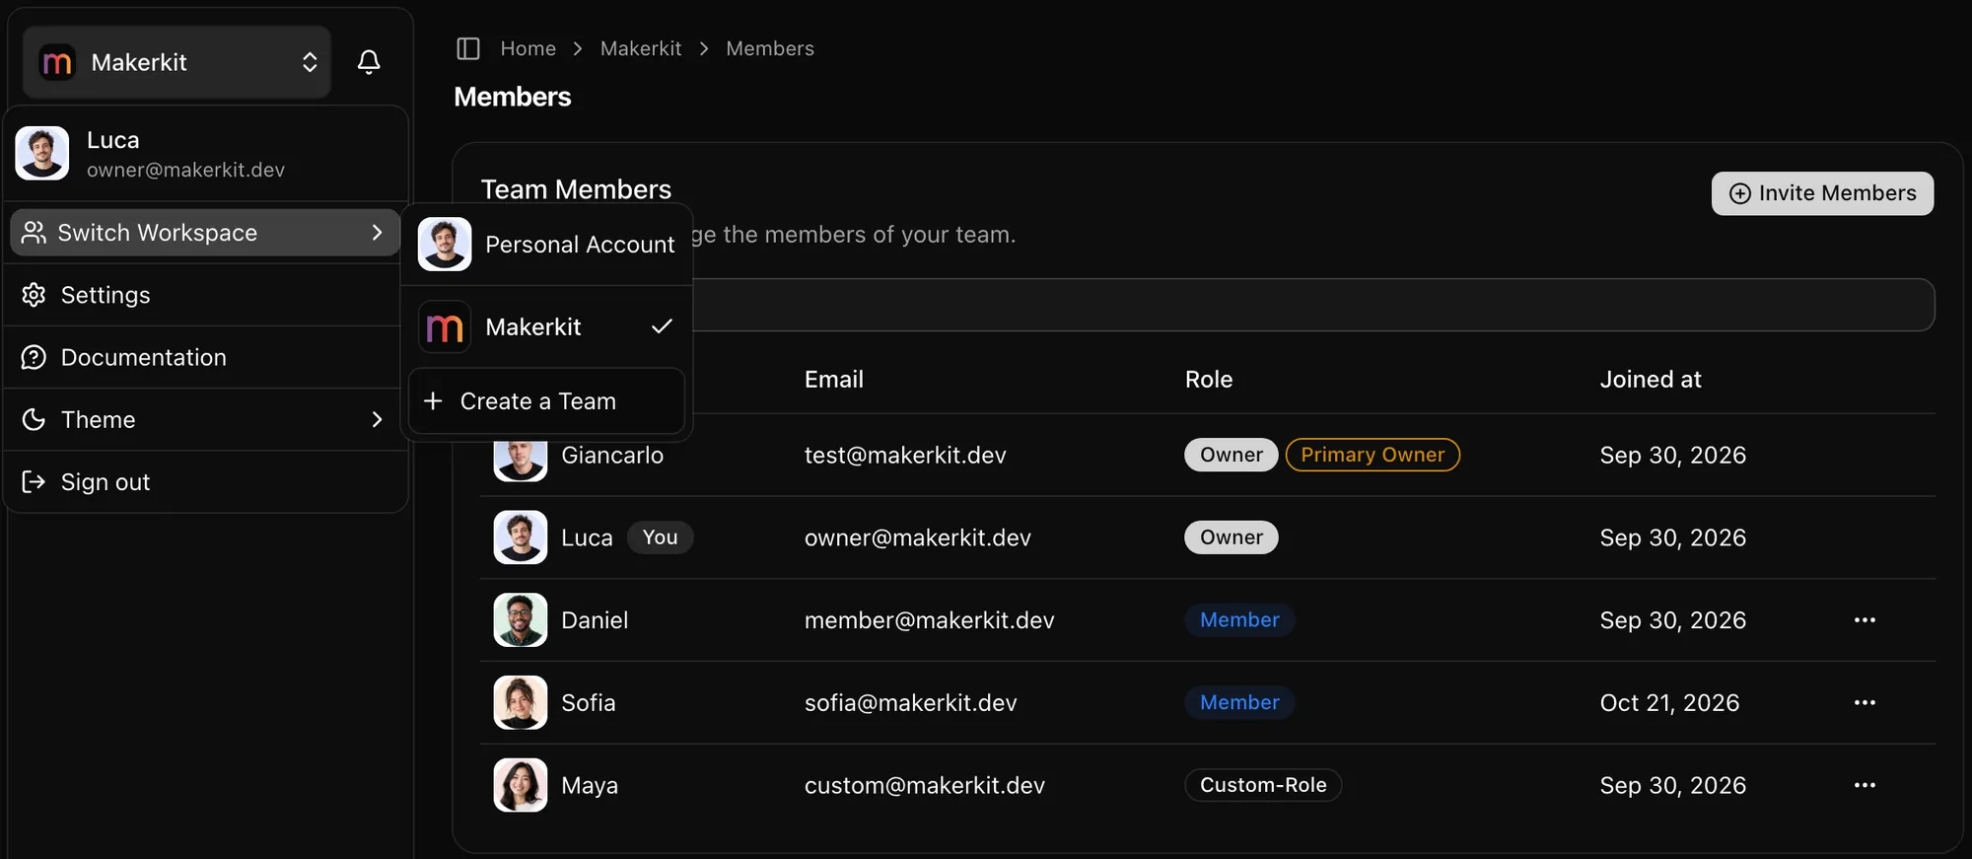Open actions menu for Daniel
This screenshot has height=859, width=1972.
1865,620
